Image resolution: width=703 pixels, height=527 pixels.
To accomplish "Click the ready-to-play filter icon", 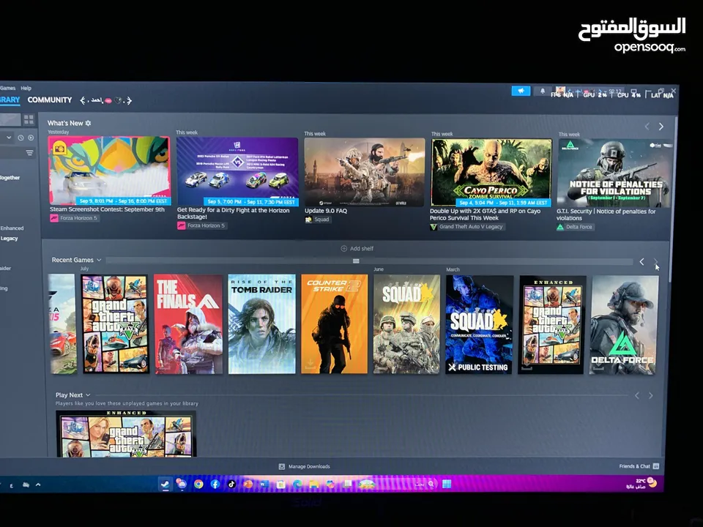I will (x=31, y=138).
